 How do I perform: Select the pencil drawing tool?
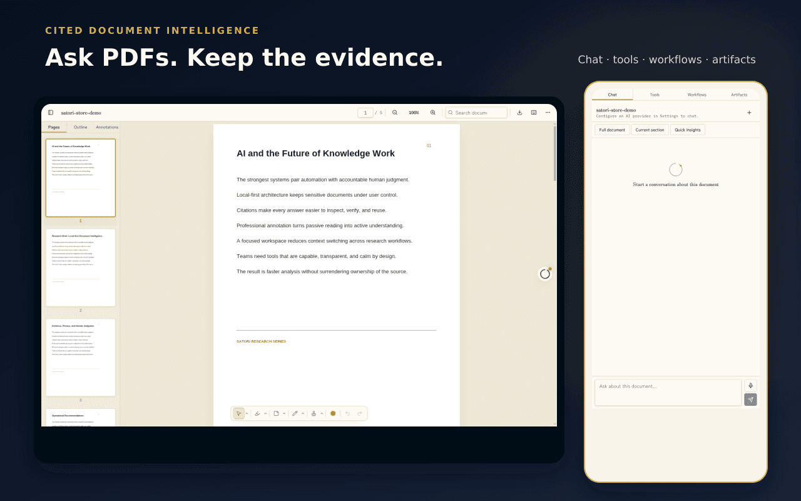pos(295,413)
